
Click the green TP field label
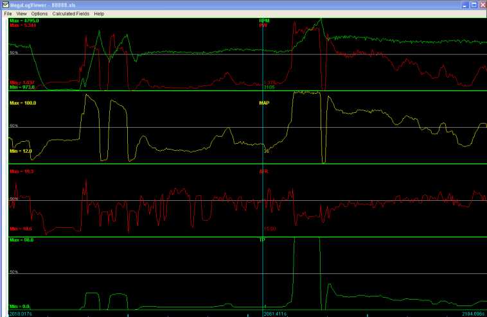point(262,240)
